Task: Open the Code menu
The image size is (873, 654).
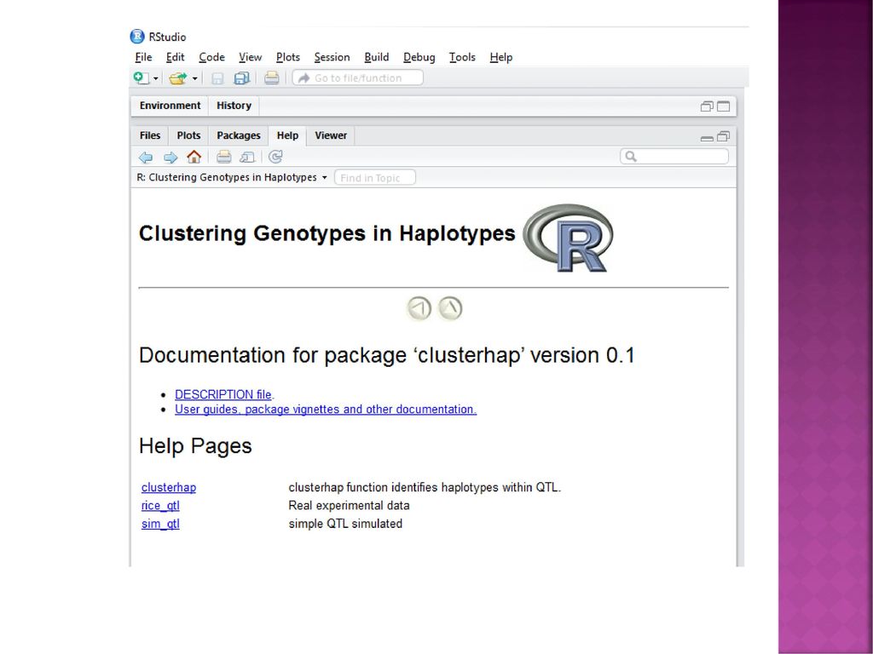Action: 212,57
